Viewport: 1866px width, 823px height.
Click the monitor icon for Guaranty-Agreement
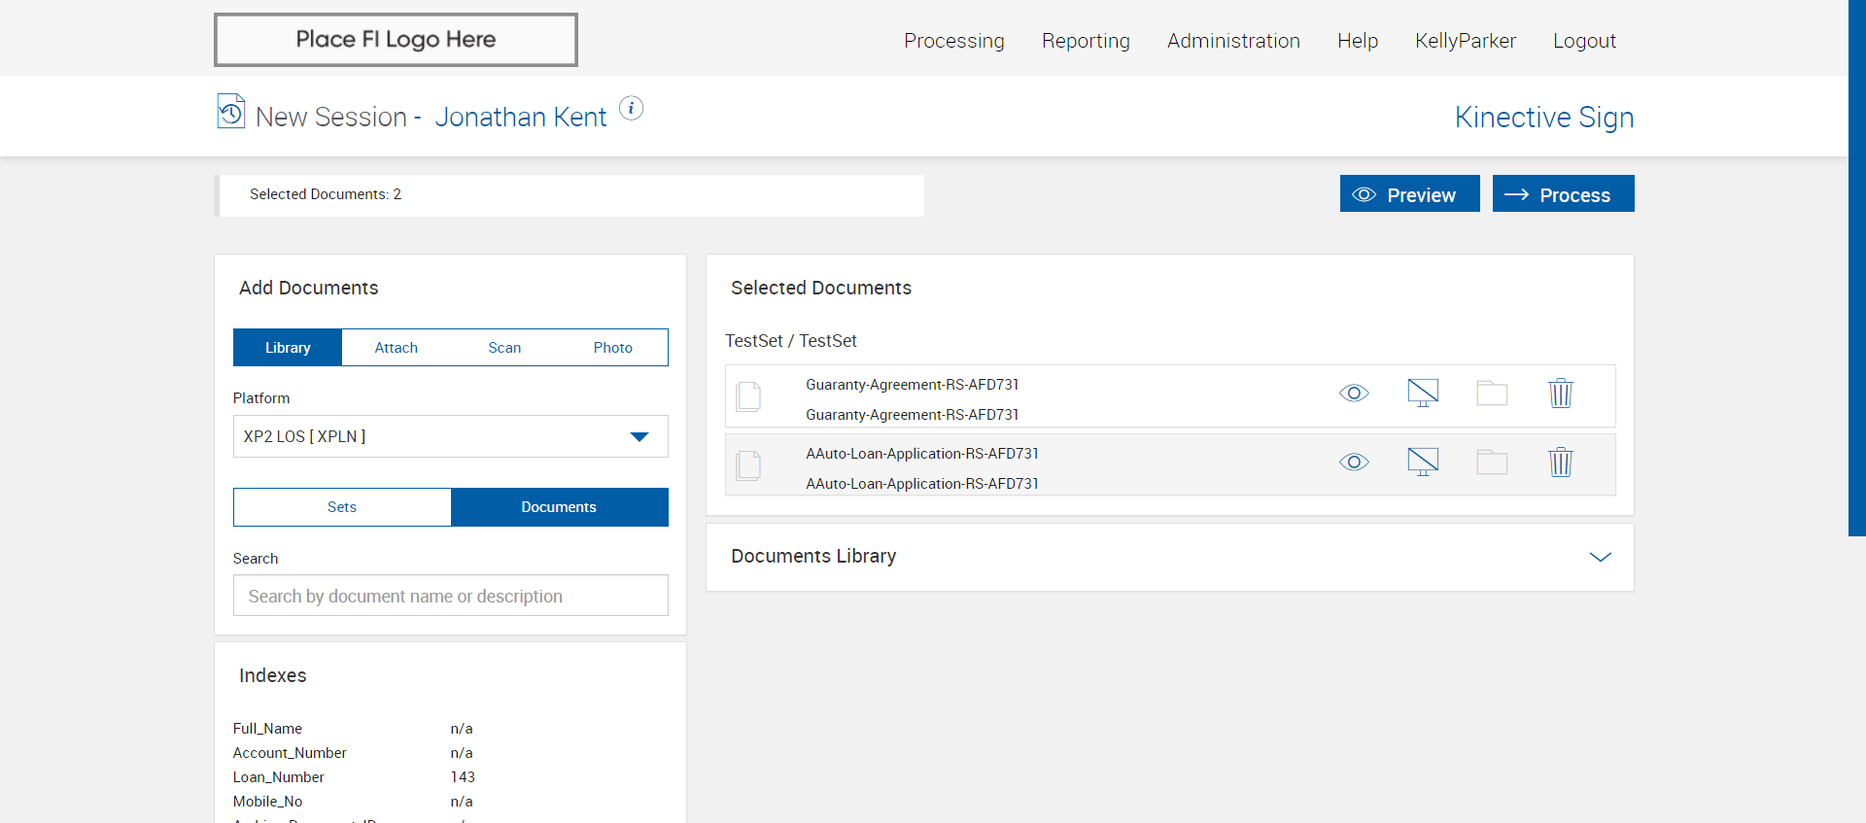tap(1423, 394)
